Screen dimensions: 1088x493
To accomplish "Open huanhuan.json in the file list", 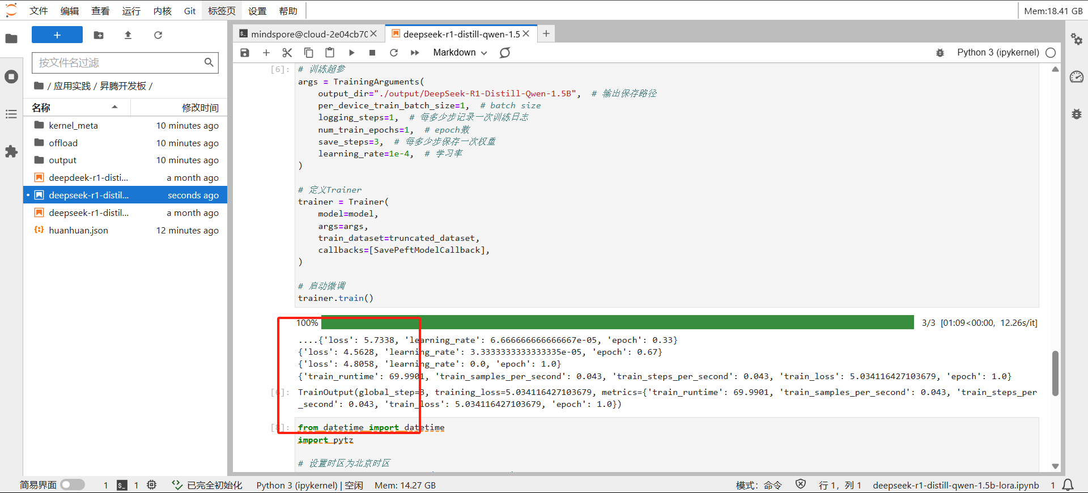I will (x=78, y=231).
